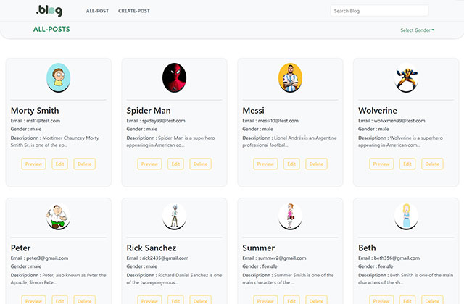Image resolution: width=464 pixels, height=304 pixels.
Task: Delete the Beth post
Action: coord(432,300)
